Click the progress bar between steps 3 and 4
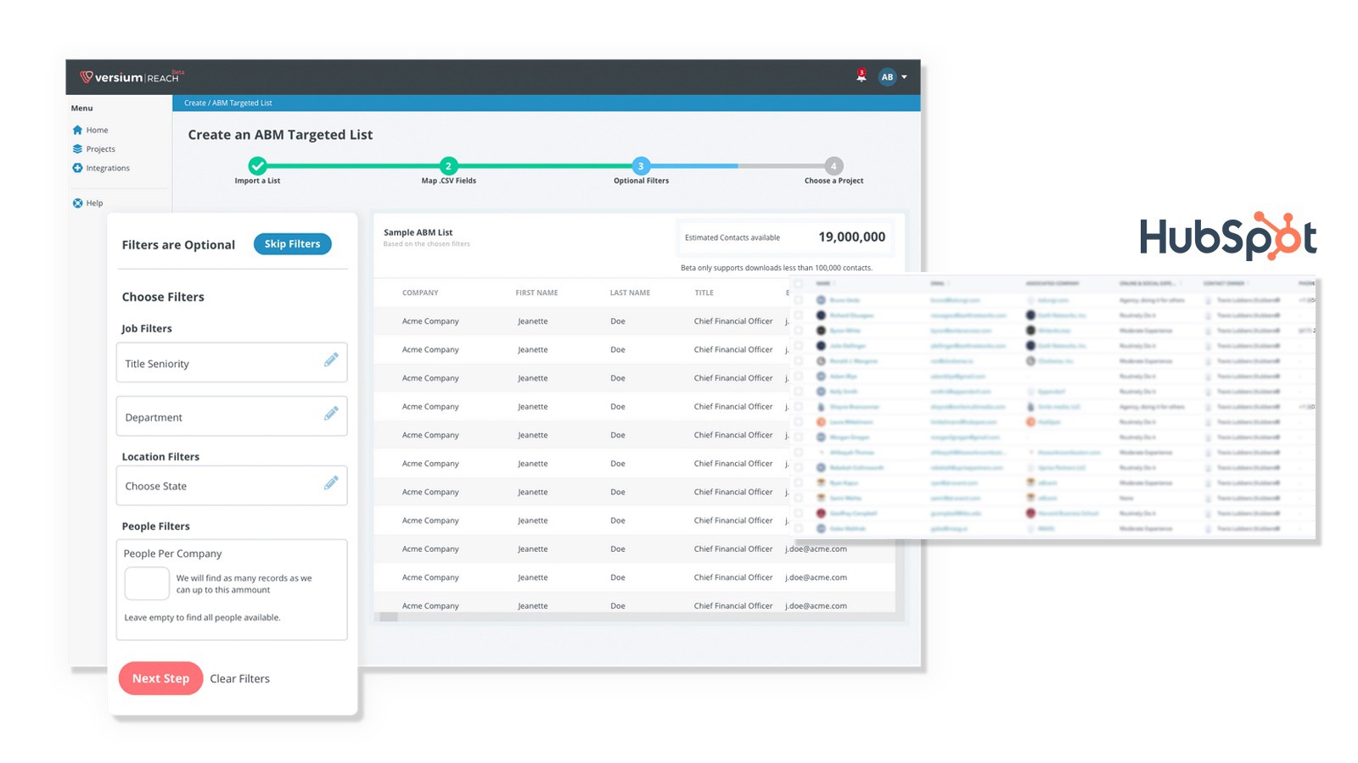This screenshot has width=1358, height=763. tap(737, 166)
